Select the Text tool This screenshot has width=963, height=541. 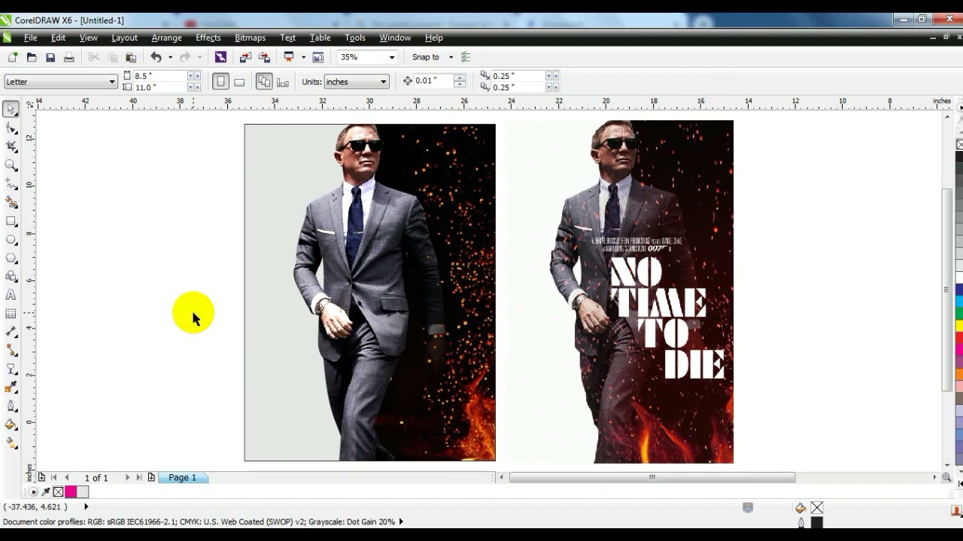pos(11,295)
